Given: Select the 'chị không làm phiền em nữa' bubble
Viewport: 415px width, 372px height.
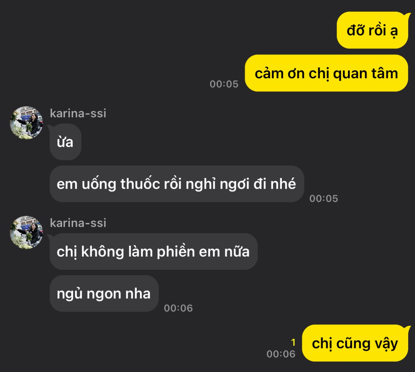Looking at the screenshot, I should (153, 251).
